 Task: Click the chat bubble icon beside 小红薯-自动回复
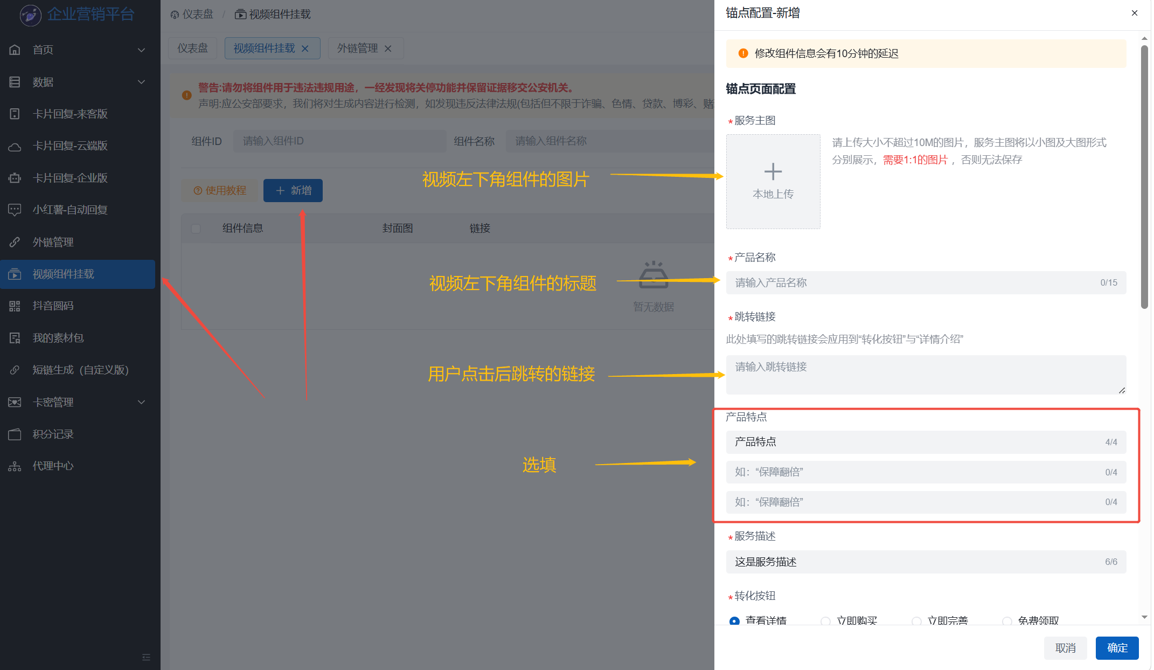point(15,210)
